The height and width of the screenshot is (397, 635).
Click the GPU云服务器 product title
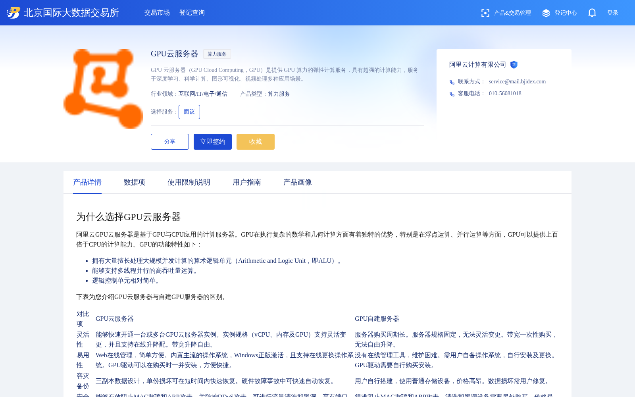tap(175, 54)
